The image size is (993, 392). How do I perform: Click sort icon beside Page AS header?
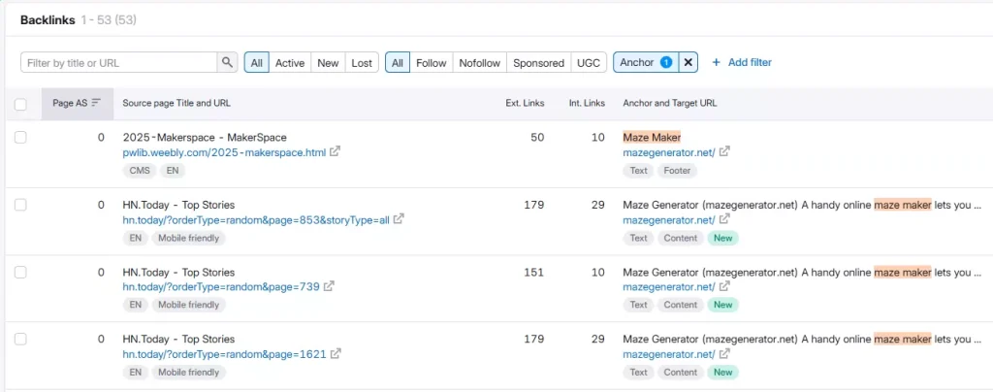coord(96,103)
